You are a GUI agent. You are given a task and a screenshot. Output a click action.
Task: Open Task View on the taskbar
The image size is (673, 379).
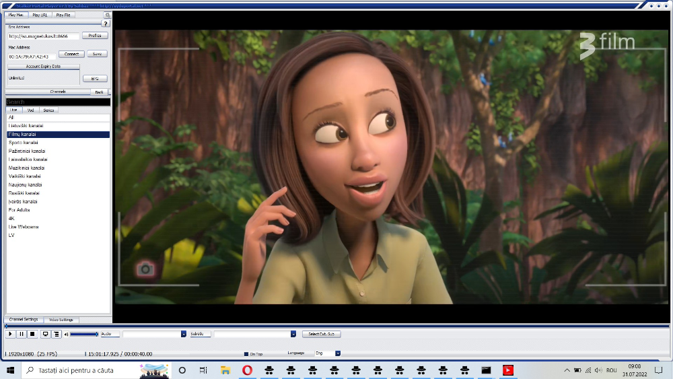(x=203, y=370)
